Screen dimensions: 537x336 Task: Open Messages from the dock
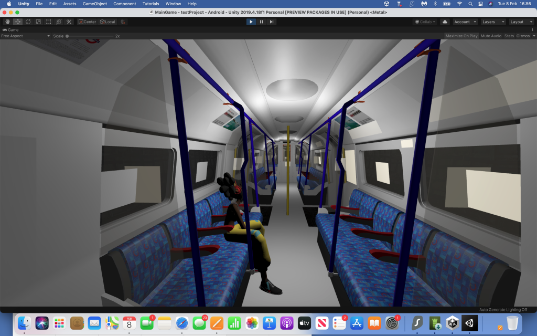tap(199, 323)
